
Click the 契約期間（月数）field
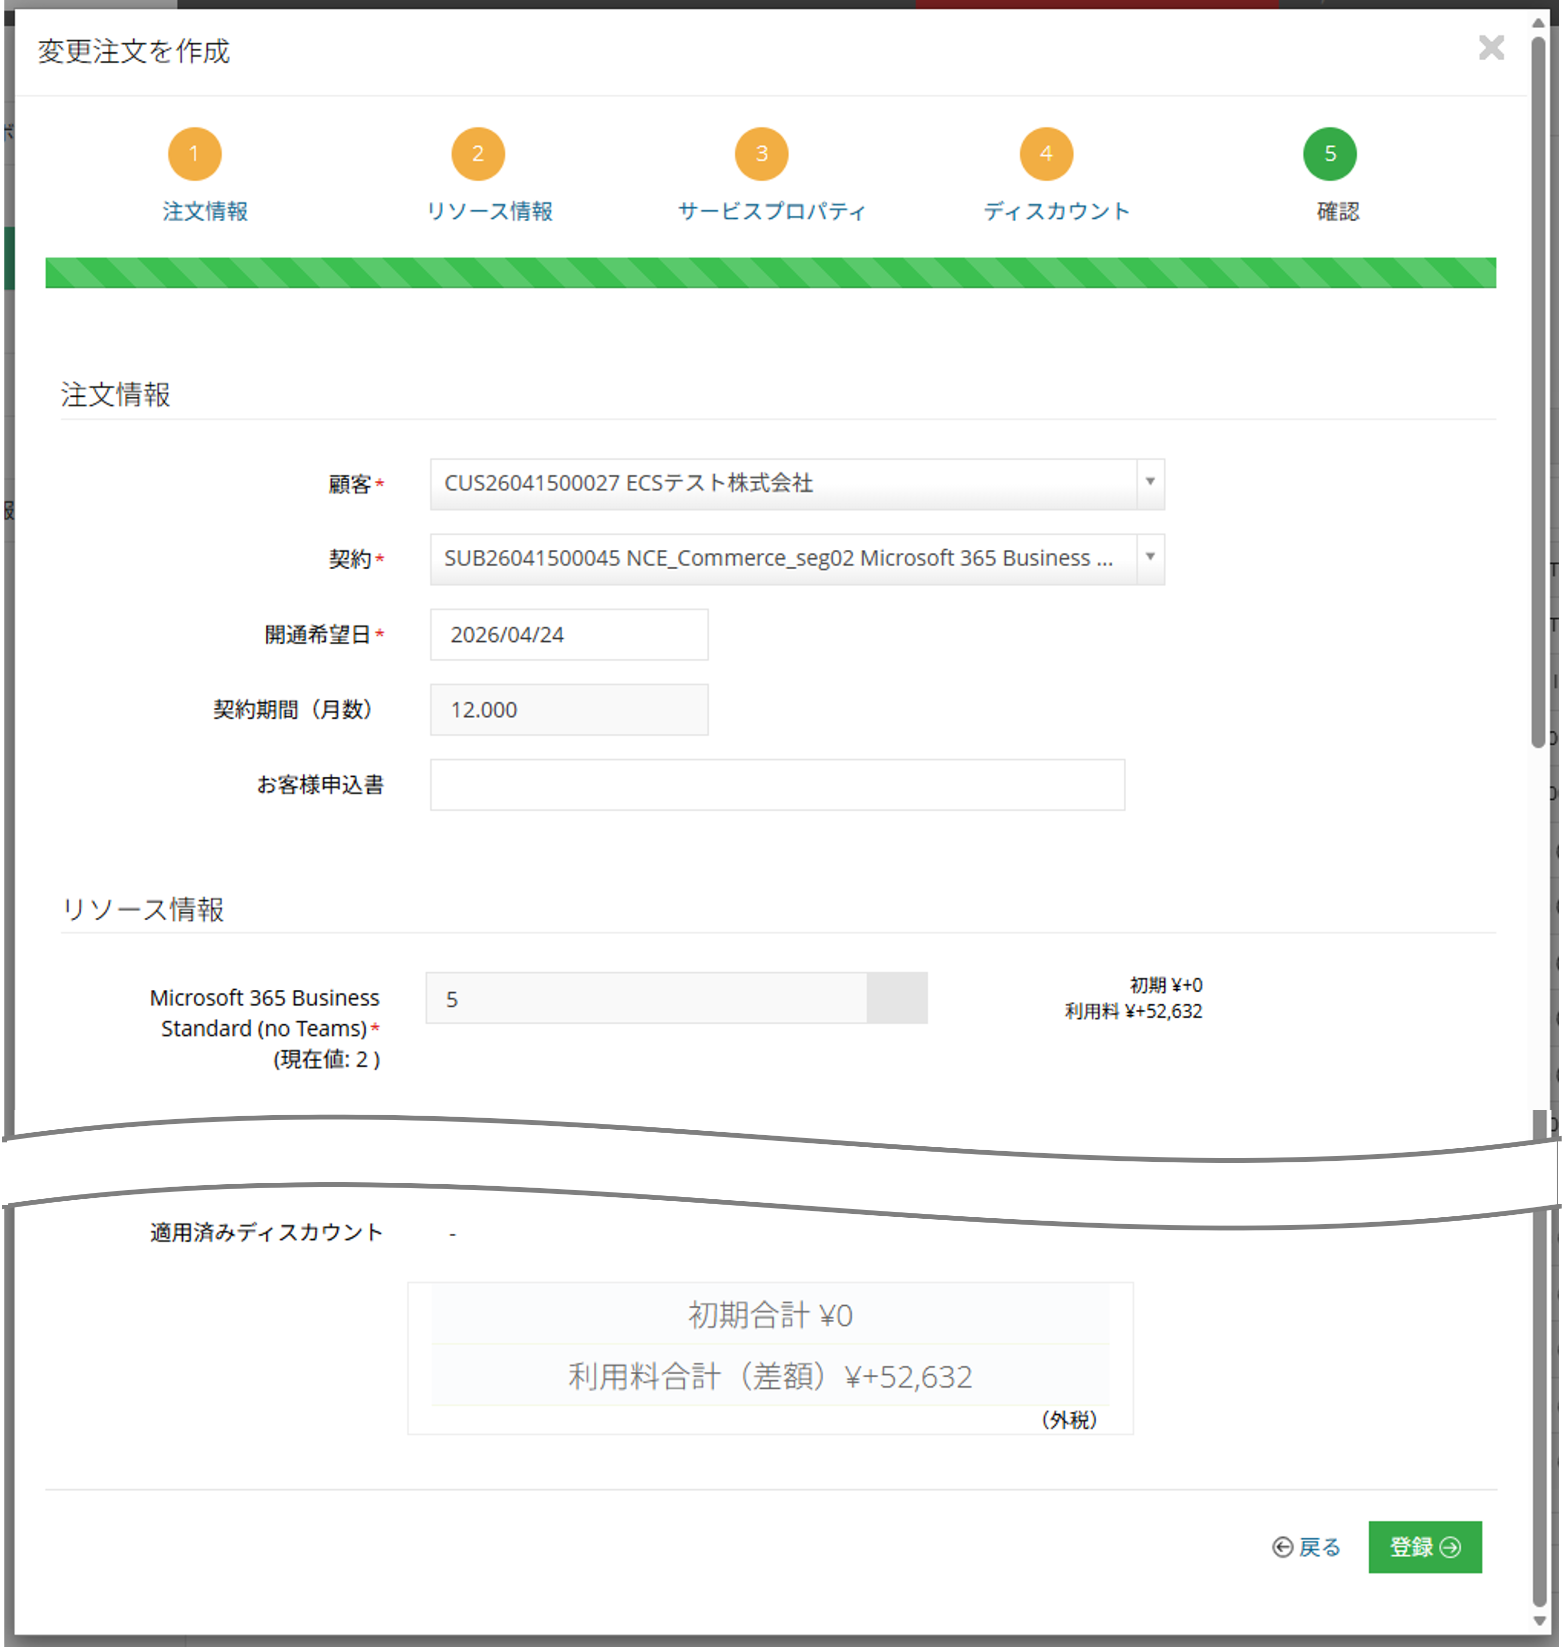click(569, 710)
